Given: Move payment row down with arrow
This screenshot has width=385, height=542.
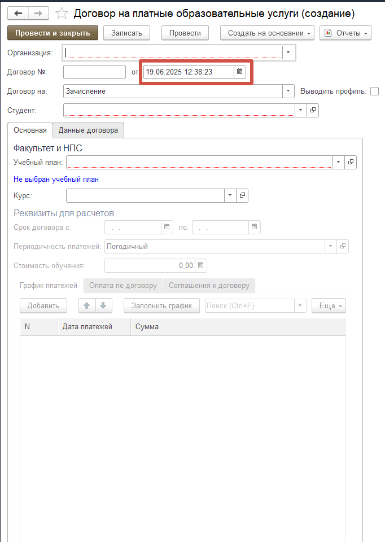Looking at the screenshot, I should (103, 305).
